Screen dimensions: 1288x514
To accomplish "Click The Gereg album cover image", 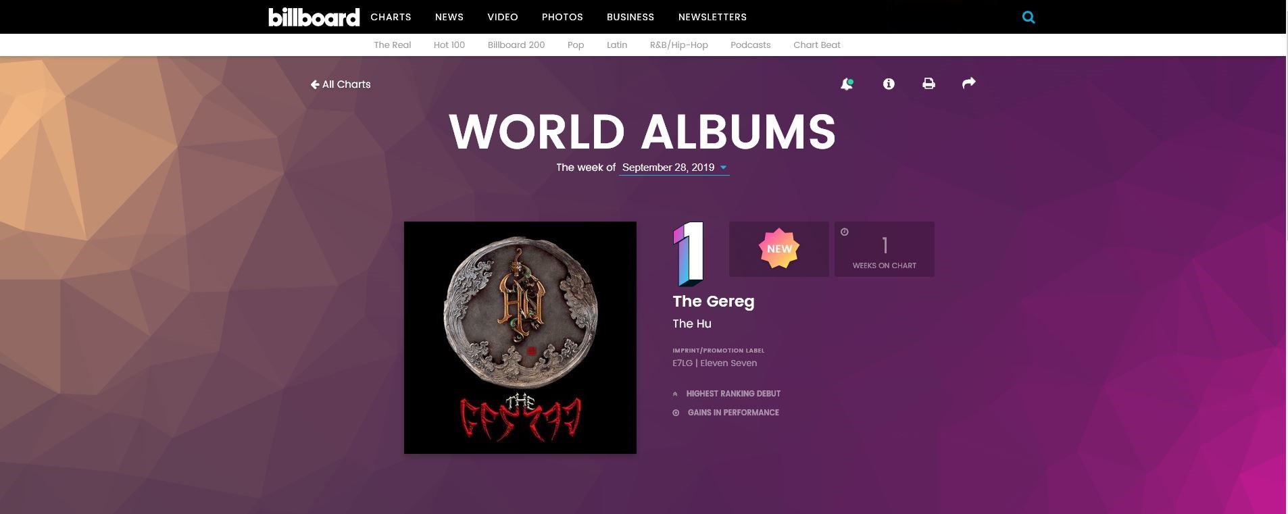I will 520,338.
